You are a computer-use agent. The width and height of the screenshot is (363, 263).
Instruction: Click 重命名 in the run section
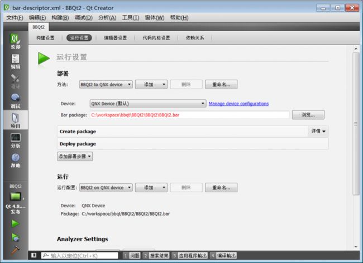pyautogui.click(x=221, y=187)
